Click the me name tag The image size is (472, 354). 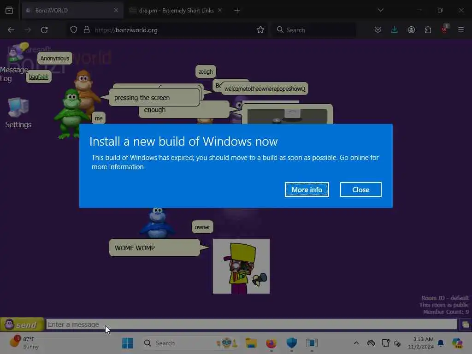[99, 118]
